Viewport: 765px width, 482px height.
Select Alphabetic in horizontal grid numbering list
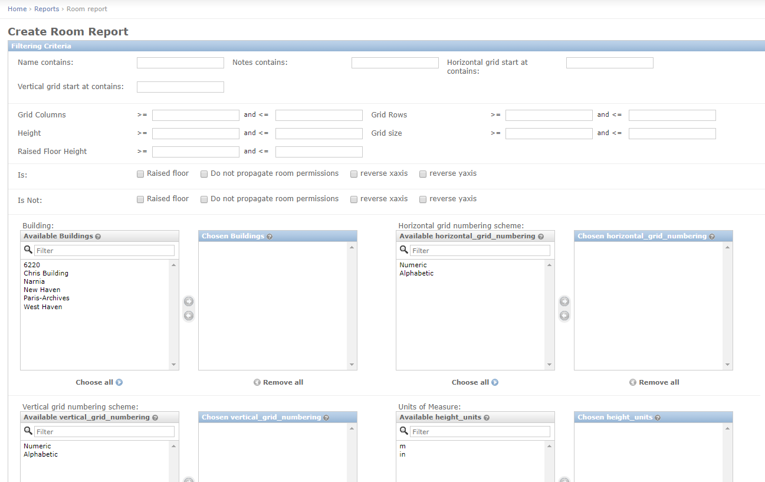(x=416, y=273)
